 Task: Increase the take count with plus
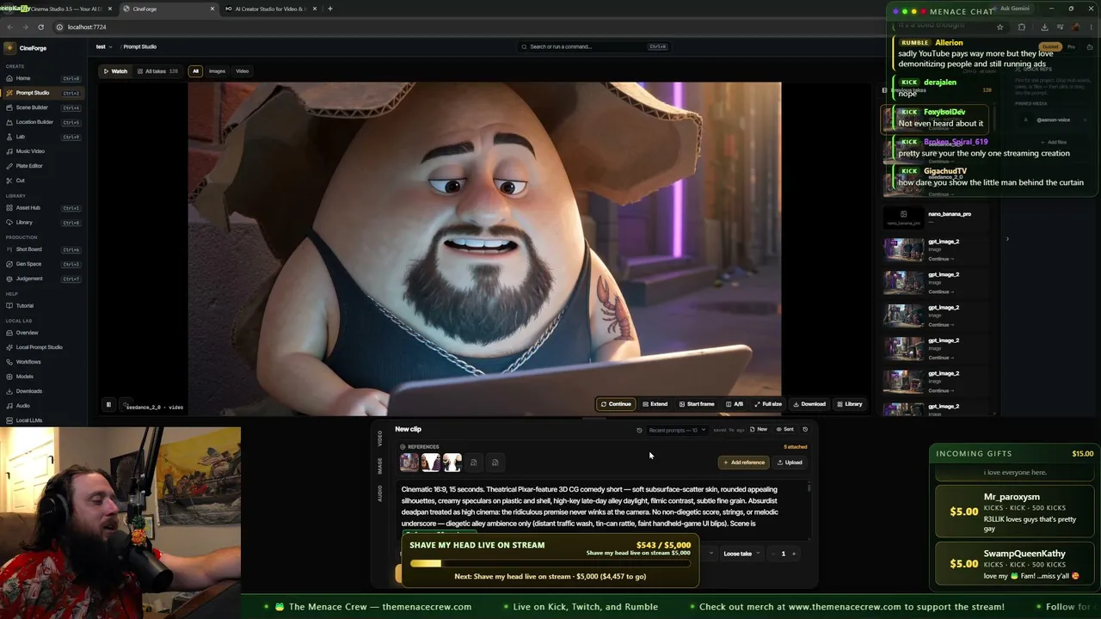[x=794, y=554]
